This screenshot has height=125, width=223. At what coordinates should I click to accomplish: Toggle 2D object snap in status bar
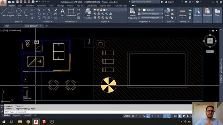pyautogui.click(x=169, y=116)
